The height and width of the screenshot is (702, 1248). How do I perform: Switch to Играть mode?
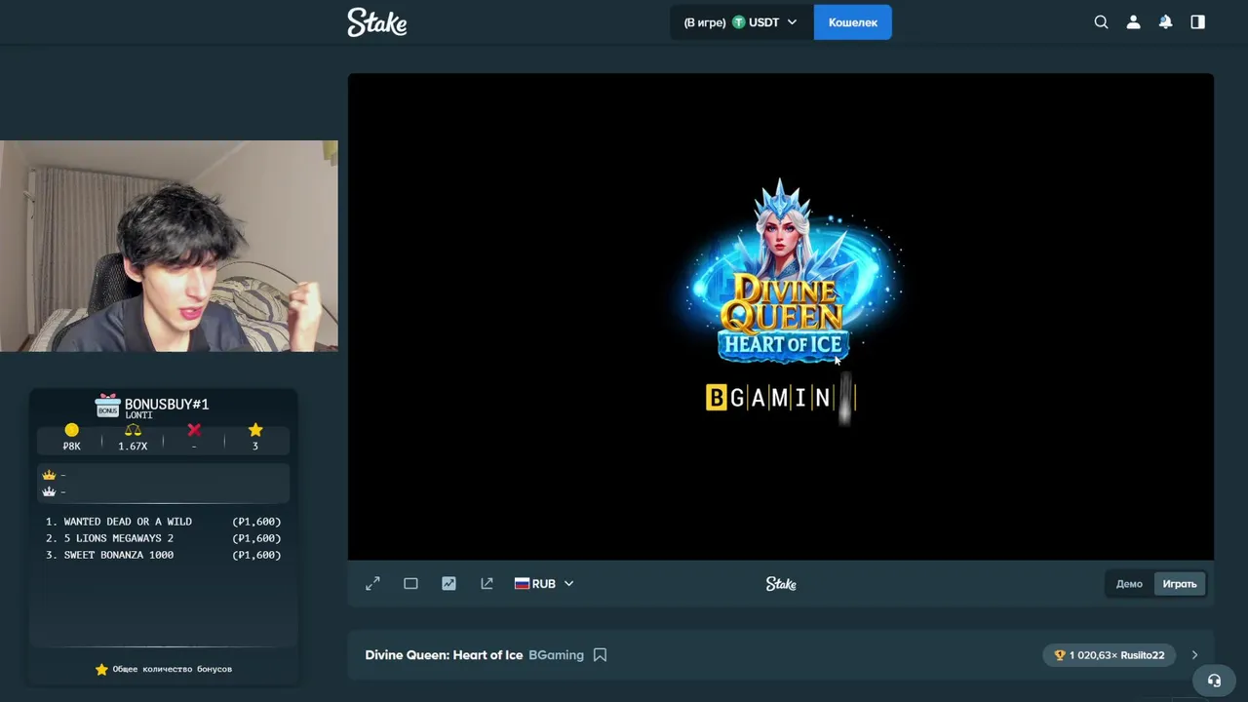pos(1179,584)
